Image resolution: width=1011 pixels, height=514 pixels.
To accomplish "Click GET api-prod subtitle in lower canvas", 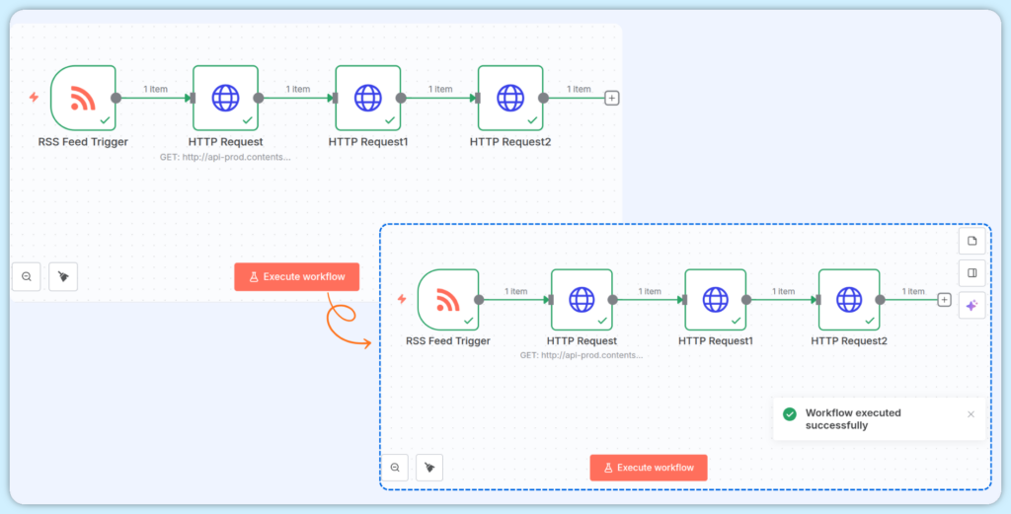I will click(x=582, y=355).
